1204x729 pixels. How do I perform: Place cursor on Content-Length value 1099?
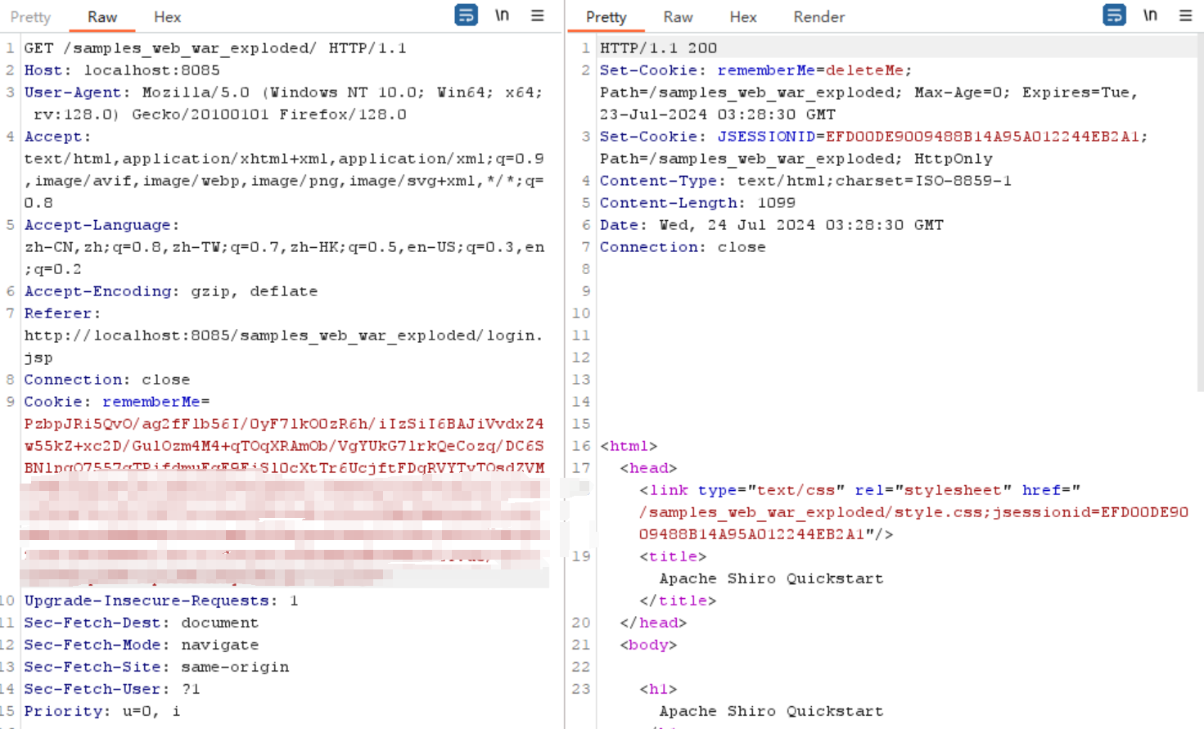[x=776, y=203]
